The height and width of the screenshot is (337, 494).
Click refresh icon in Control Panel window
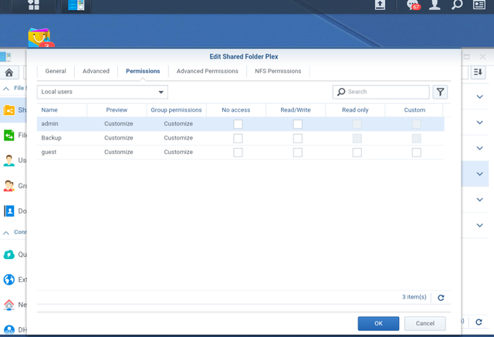coord(479,322)
